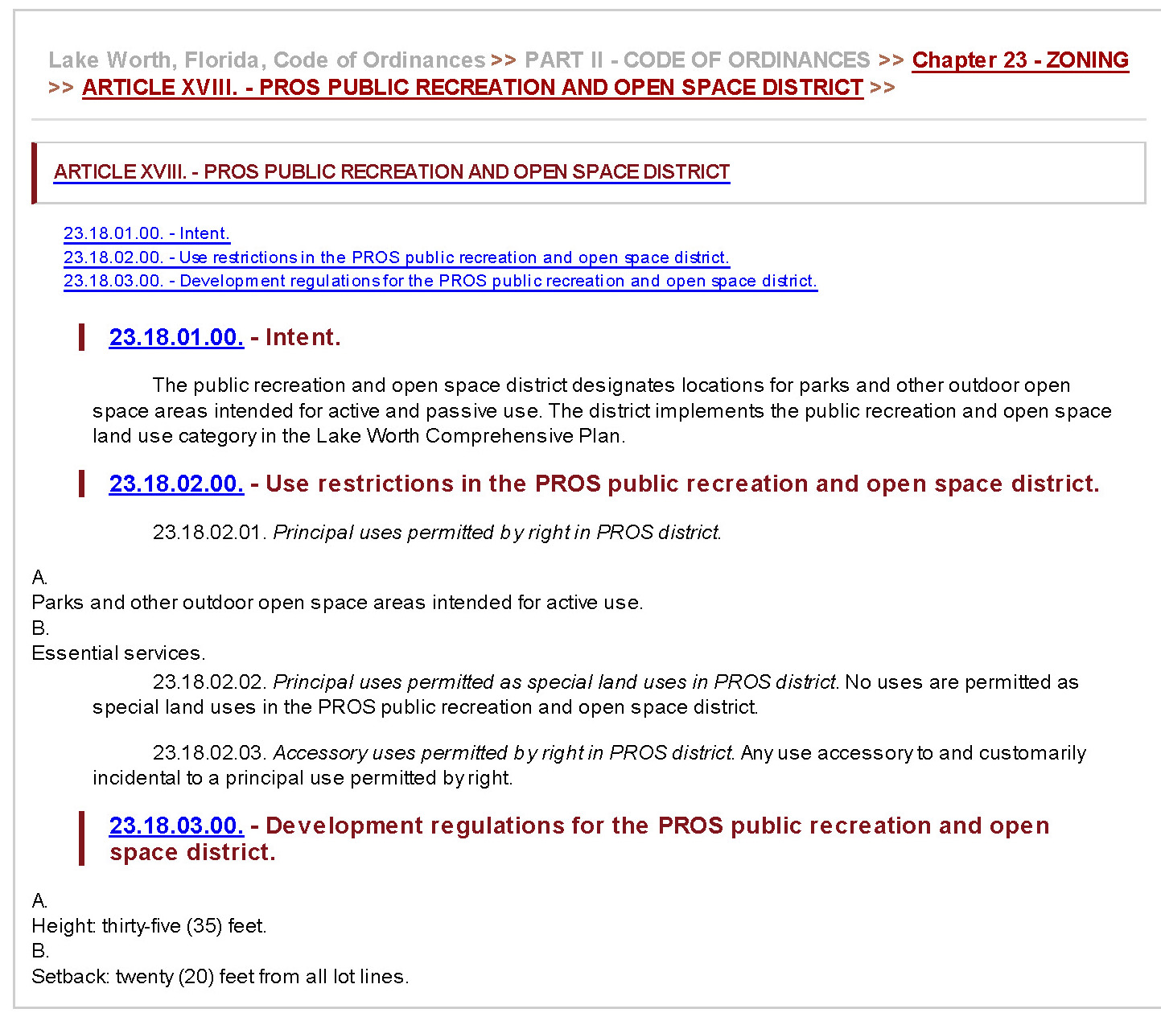This screenshot has height=1013, width=1161.
Task: Click 'Accessory uses permitted by right in PROS district' text
Action: 504,753
